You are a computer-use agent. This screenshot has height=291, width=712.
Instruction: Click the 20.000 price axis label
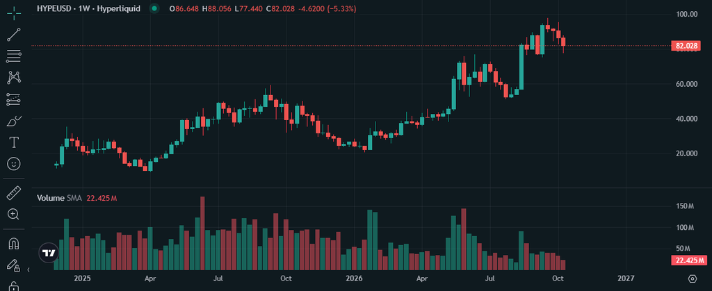(x=687, y=153)
